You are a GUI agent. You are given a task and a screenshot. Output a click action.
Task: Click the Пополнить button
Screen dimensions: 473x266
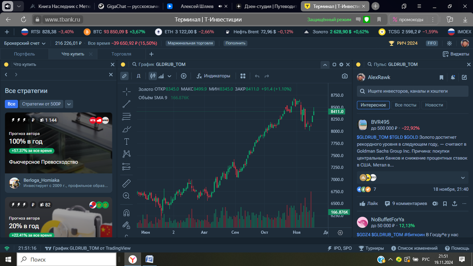click(235, 43)
